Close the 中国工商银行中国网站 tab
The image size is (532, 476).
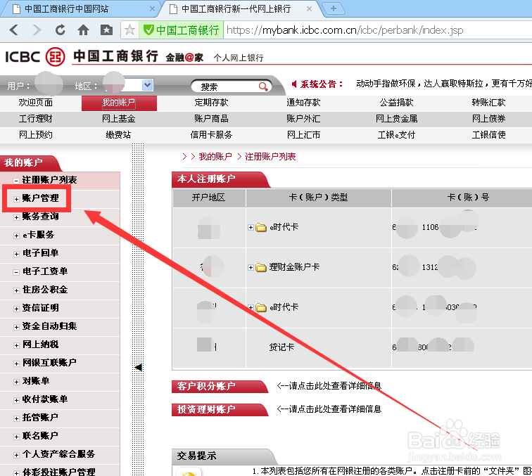tap(152, 9)
